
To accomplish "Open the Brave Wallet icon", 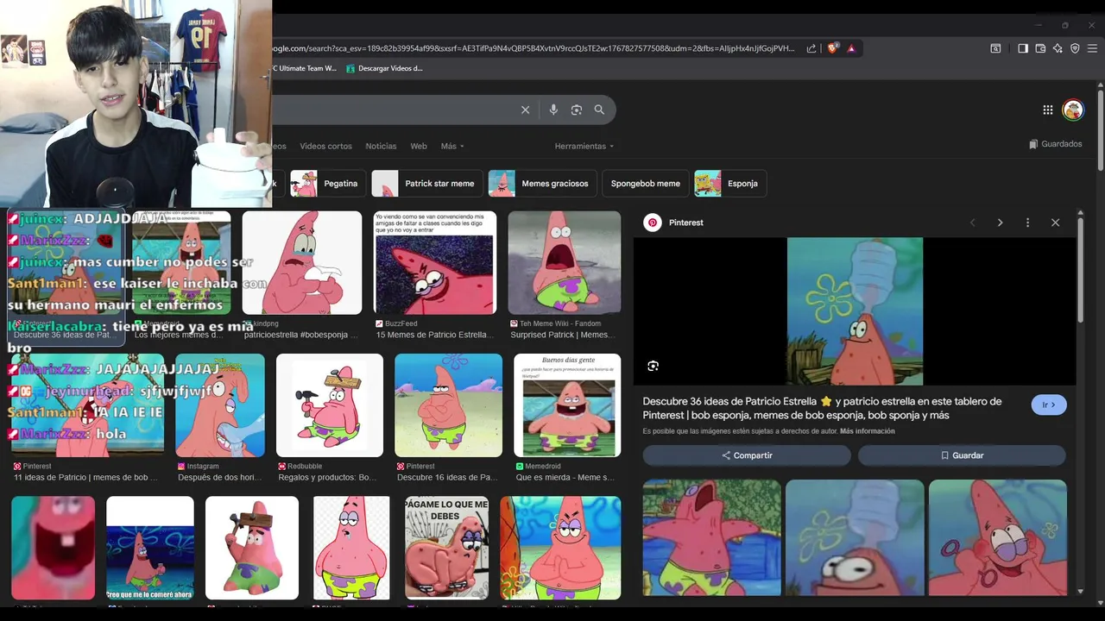I will 1040,48.
